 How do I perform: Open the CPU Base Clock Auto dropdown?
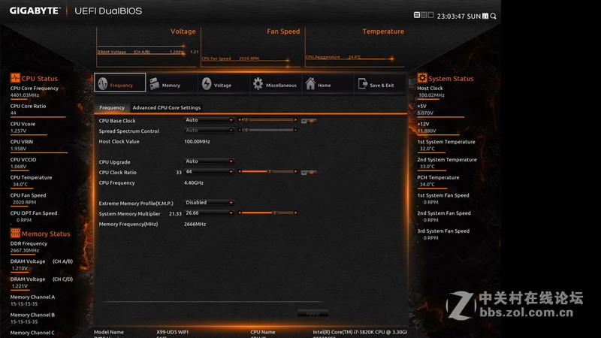[209, 120]
